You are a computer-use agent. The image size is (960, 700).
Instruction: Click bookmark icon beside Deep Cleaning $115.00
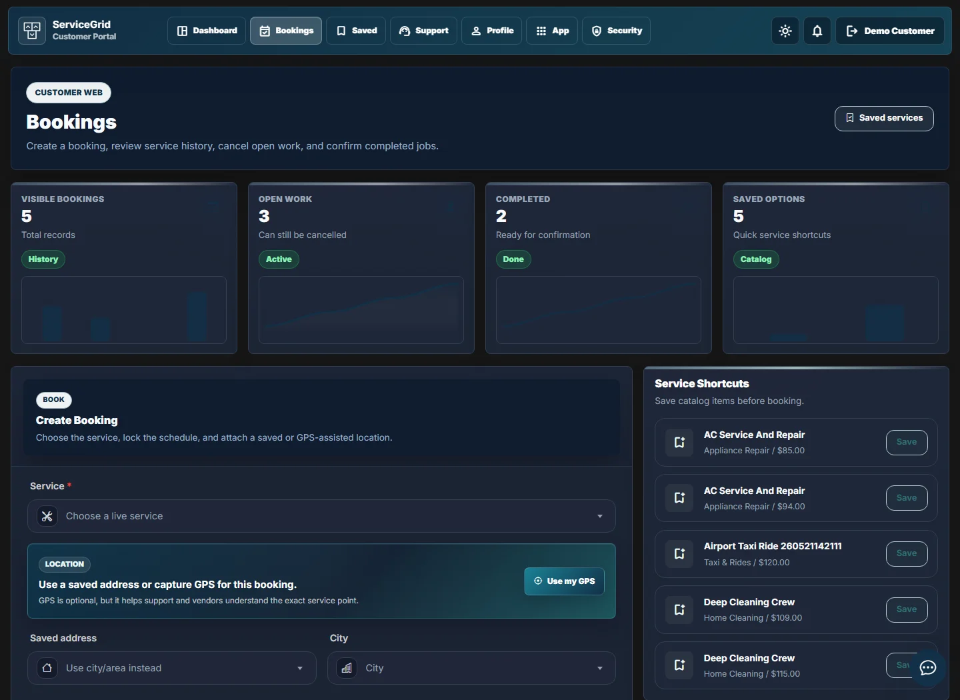[x=679, y=665]
